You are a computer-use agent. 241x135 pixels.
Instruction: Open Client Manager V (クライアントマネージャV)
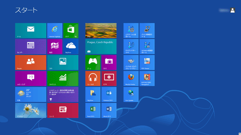click(x=131, y=46)
